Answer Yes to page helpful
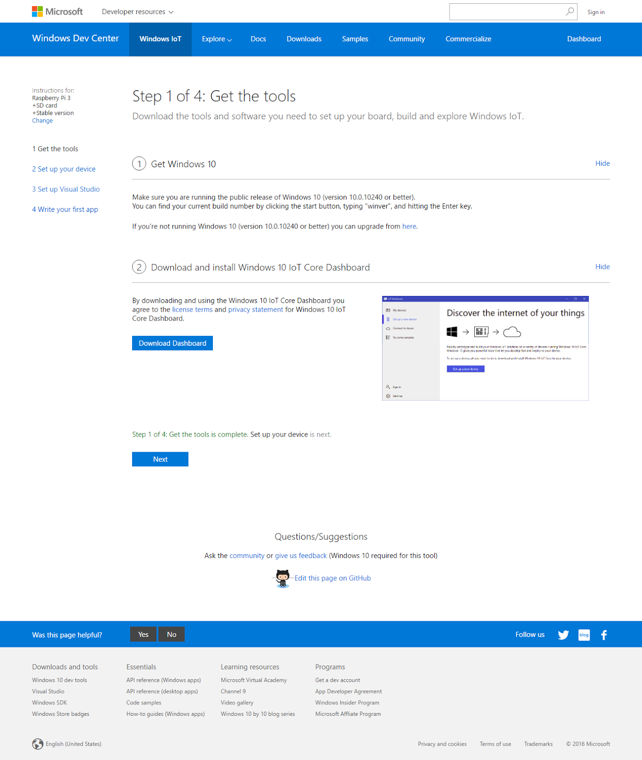 point(143,634)
